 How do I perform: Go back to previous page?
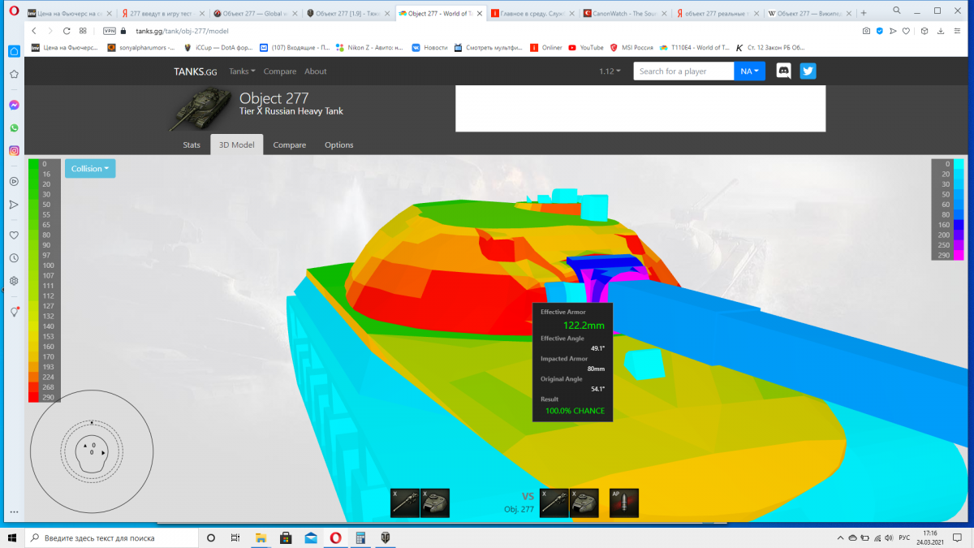pyautogui.click(x=35, y=30)
